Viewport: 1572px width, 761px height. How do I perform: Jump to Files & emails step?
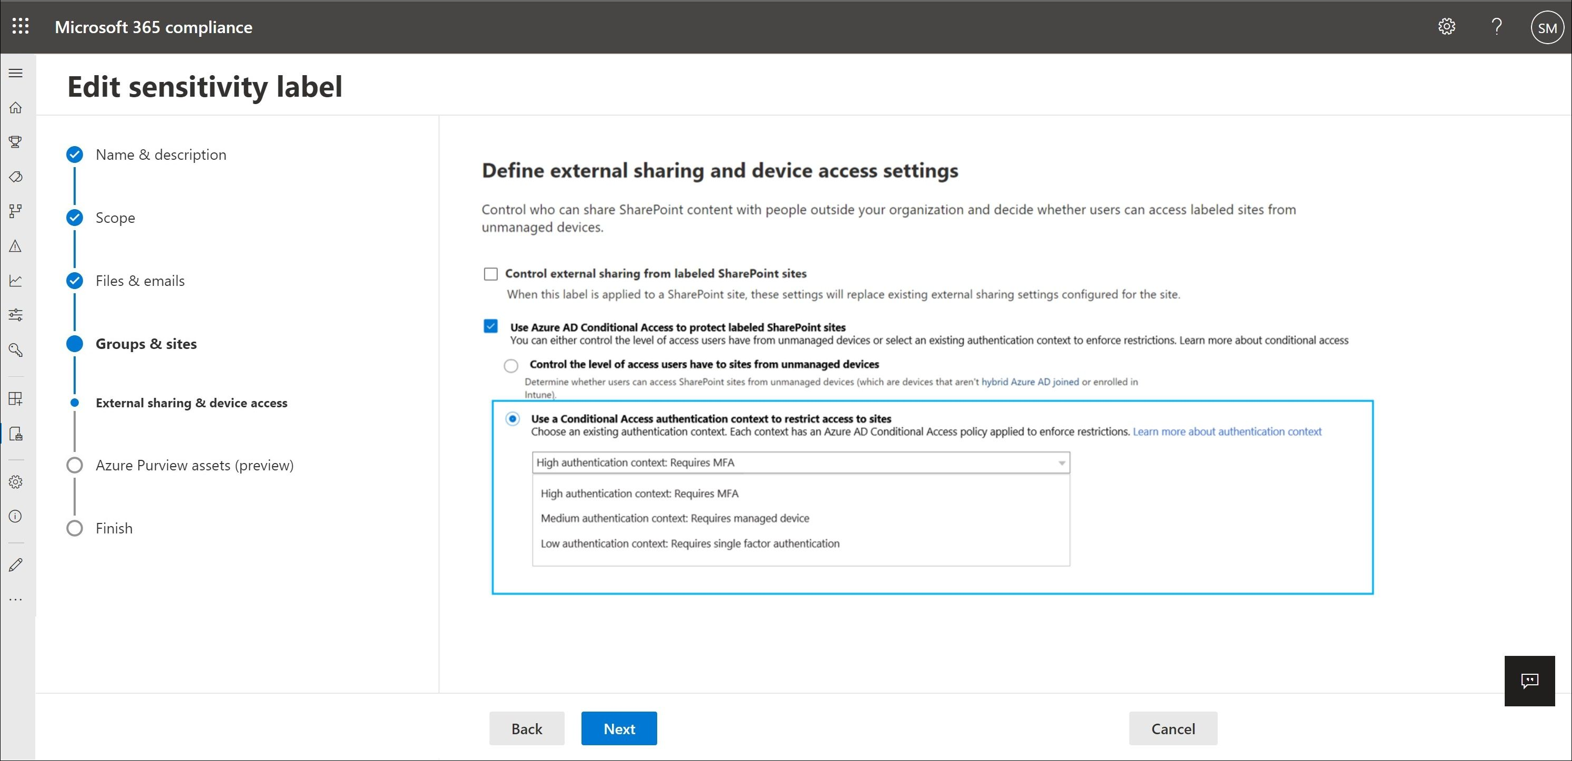click(x=140, y=281)
